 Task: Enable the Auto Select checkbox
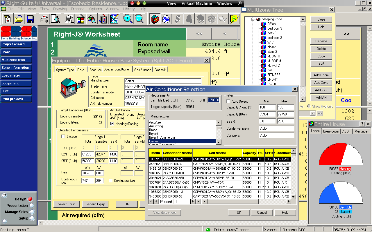[x=228, y=101]
